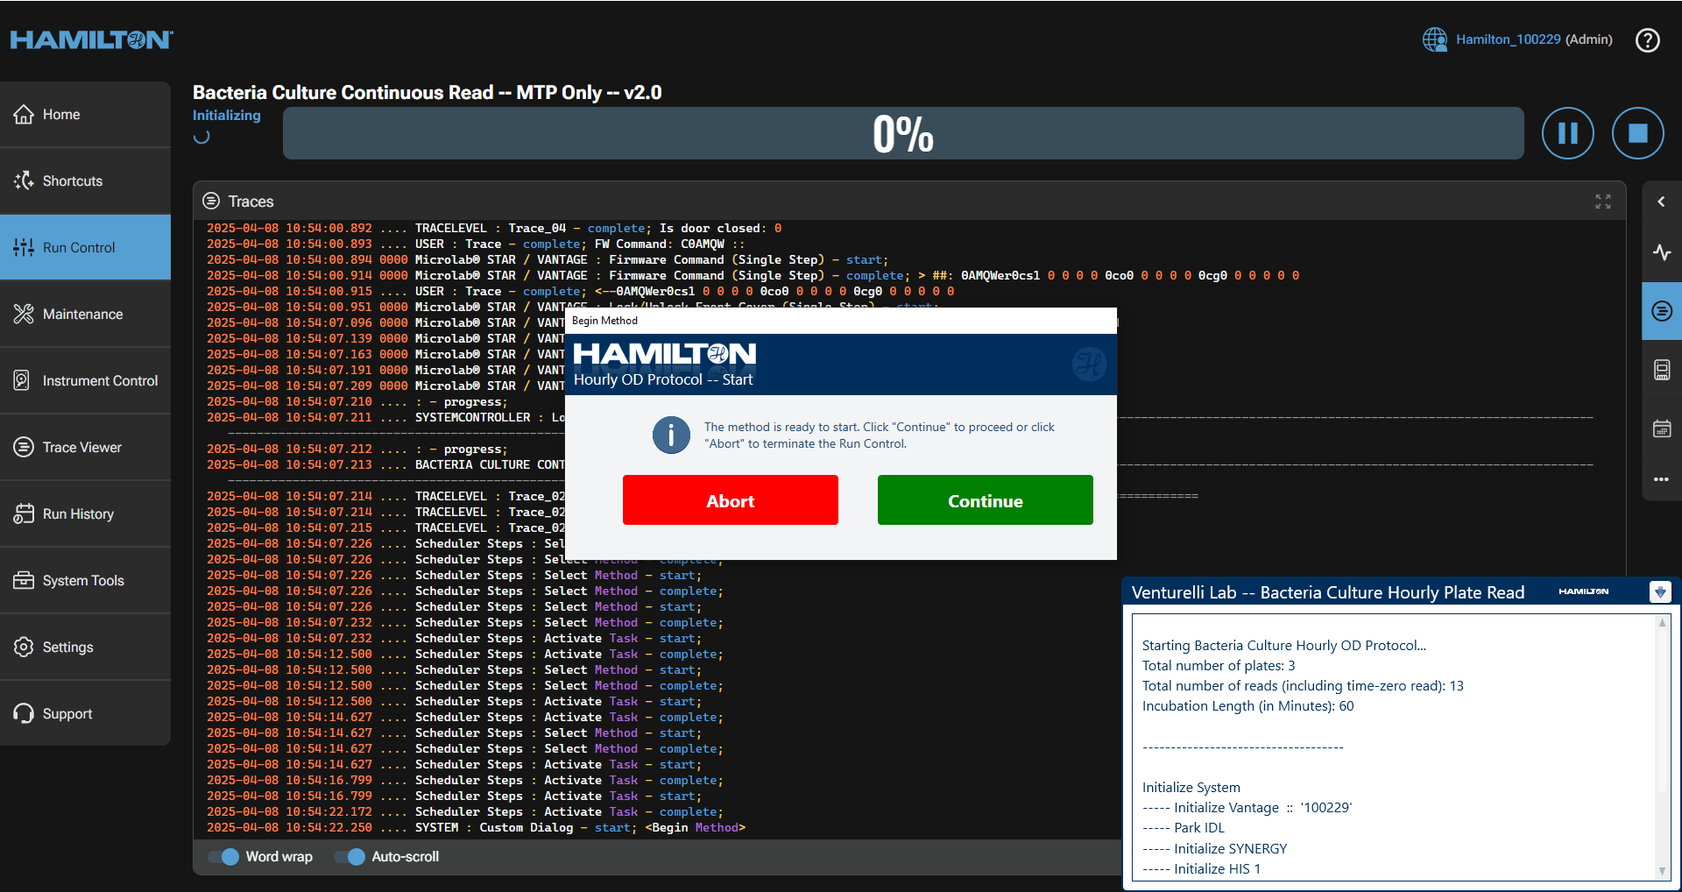Open the activity waveform panel icon
1682x892 pixels.
pos(1661,252)
